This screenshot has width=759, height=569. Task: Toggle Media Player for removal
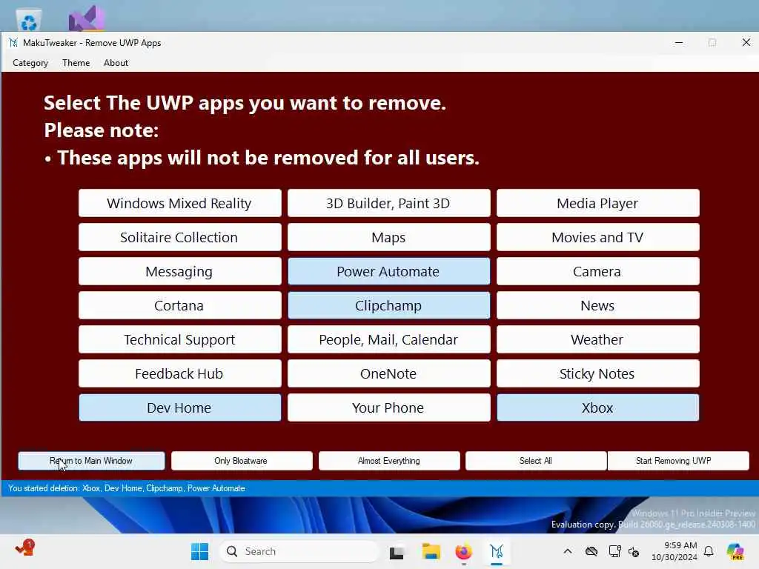point(598,203)
